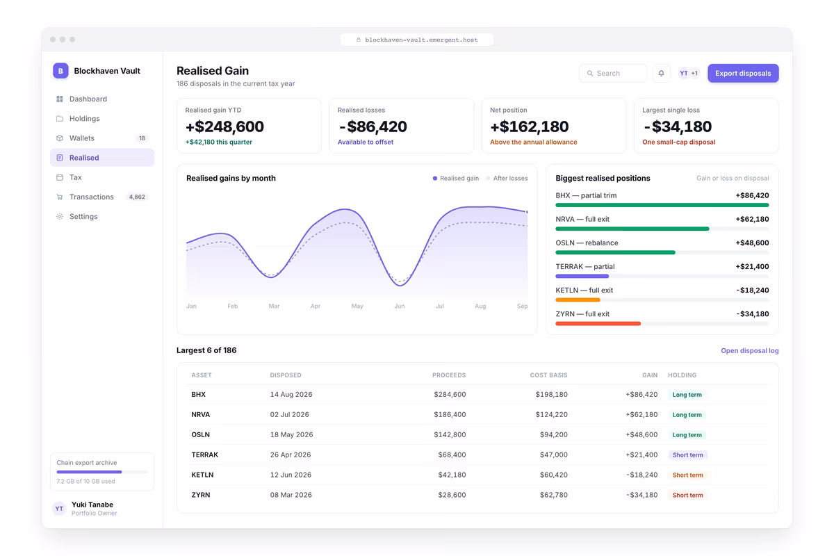Click Realised gain YTD card
Image resolution: width=834 pixels, height=556 pixels.
(x=249, y=126)
